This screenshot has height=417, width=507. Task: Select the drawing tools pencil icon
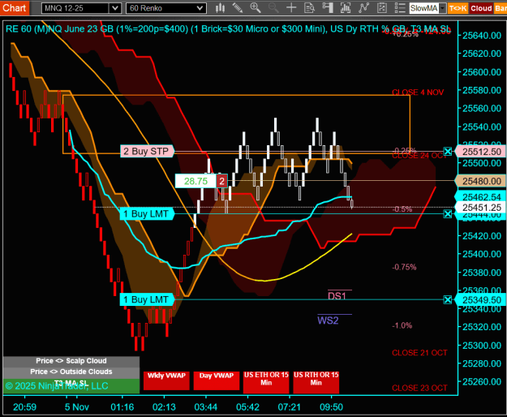238,8
